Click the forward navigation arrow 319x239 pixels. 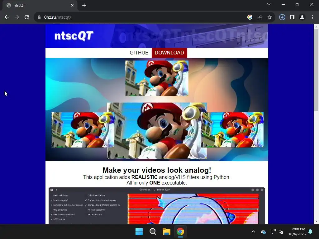(17, 17)
